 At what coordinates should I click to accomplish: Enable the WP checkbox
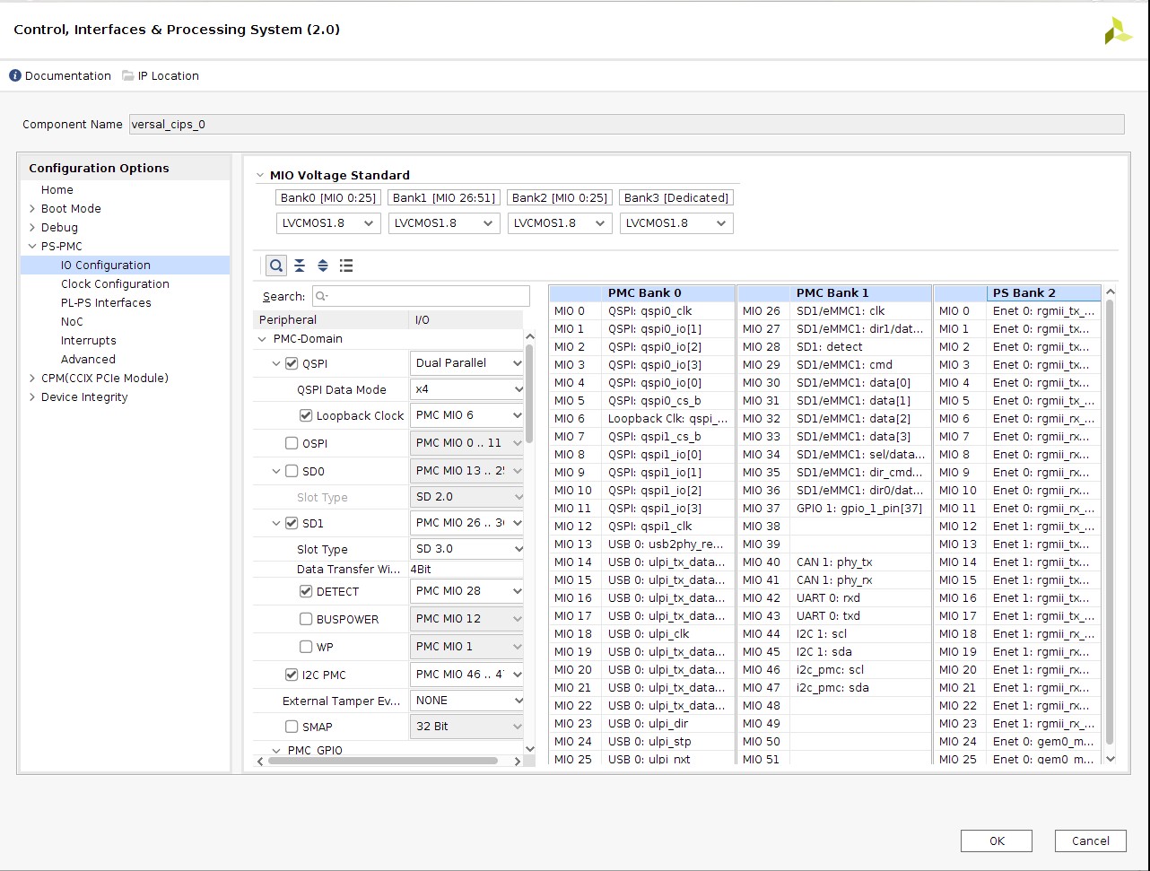click(x=306, y=647)
